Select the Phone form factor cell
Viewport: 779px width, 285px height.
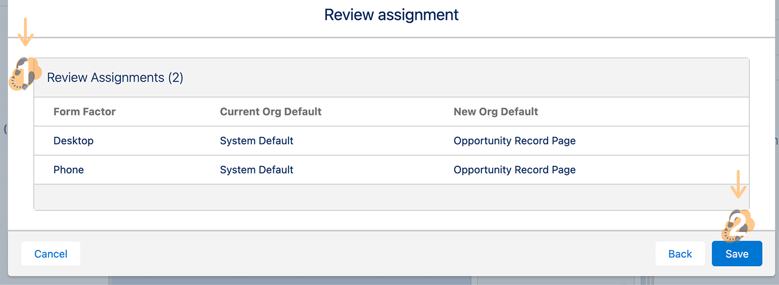68,170
